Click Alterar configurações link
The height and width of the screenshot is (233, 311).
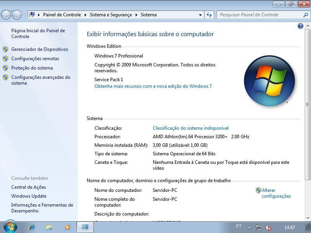pyautogui.click(x=276, y=193)
